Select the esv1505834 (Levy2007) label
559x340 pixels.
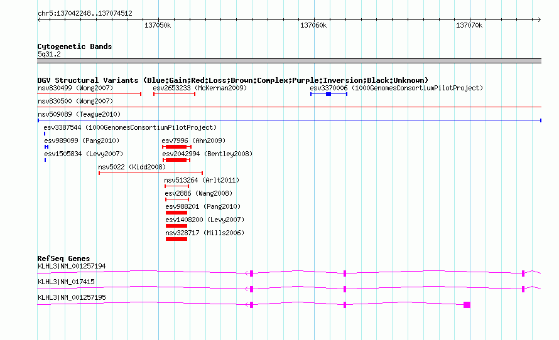coord(84,154)
